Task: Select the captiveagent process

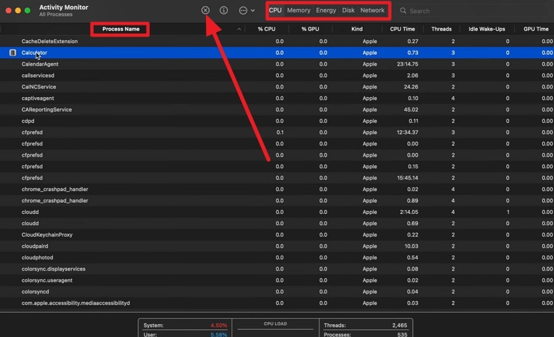Action: point(277,98)
